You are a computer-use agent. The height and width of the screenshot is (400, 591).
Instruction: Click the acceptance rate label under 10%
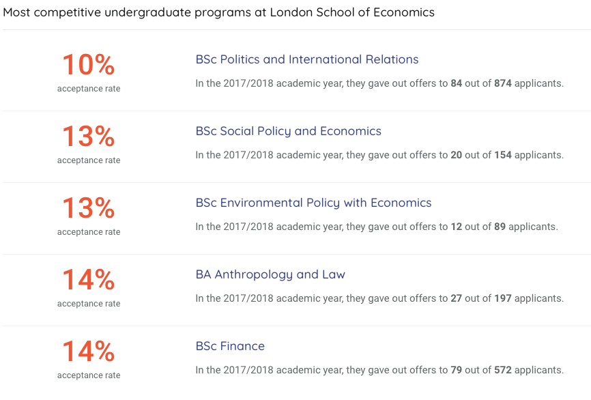pos(89,89)
